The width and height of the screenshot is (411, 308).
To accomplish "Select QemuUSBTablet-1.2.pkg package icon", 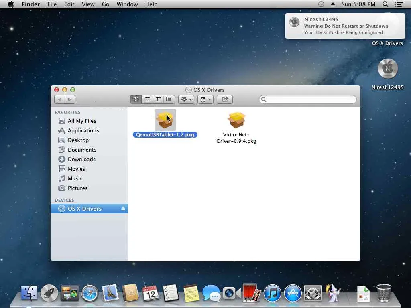I will [x=165, y=120].
